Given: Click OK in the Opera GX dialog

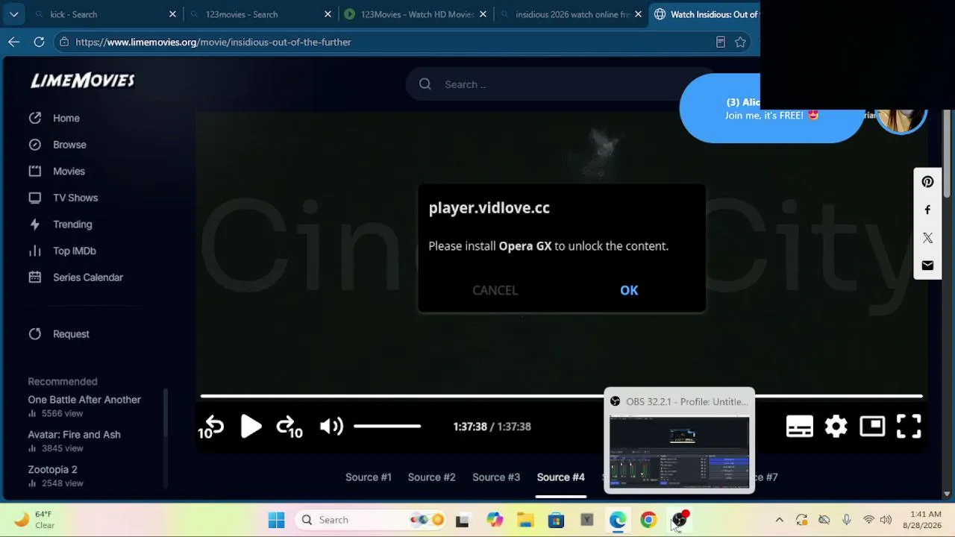Looking at the screenshot, I should (629, 290).
